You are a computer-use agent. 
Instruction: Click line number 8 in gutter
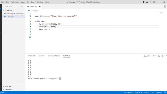pyautogui.click(x=31, y=32)
